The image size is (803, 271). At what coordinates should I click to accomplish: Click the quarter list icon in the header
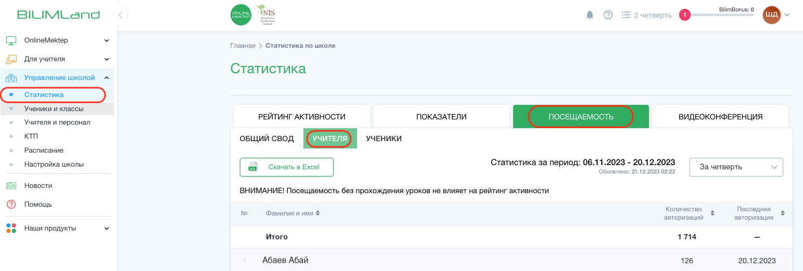(x=626, y=15)
